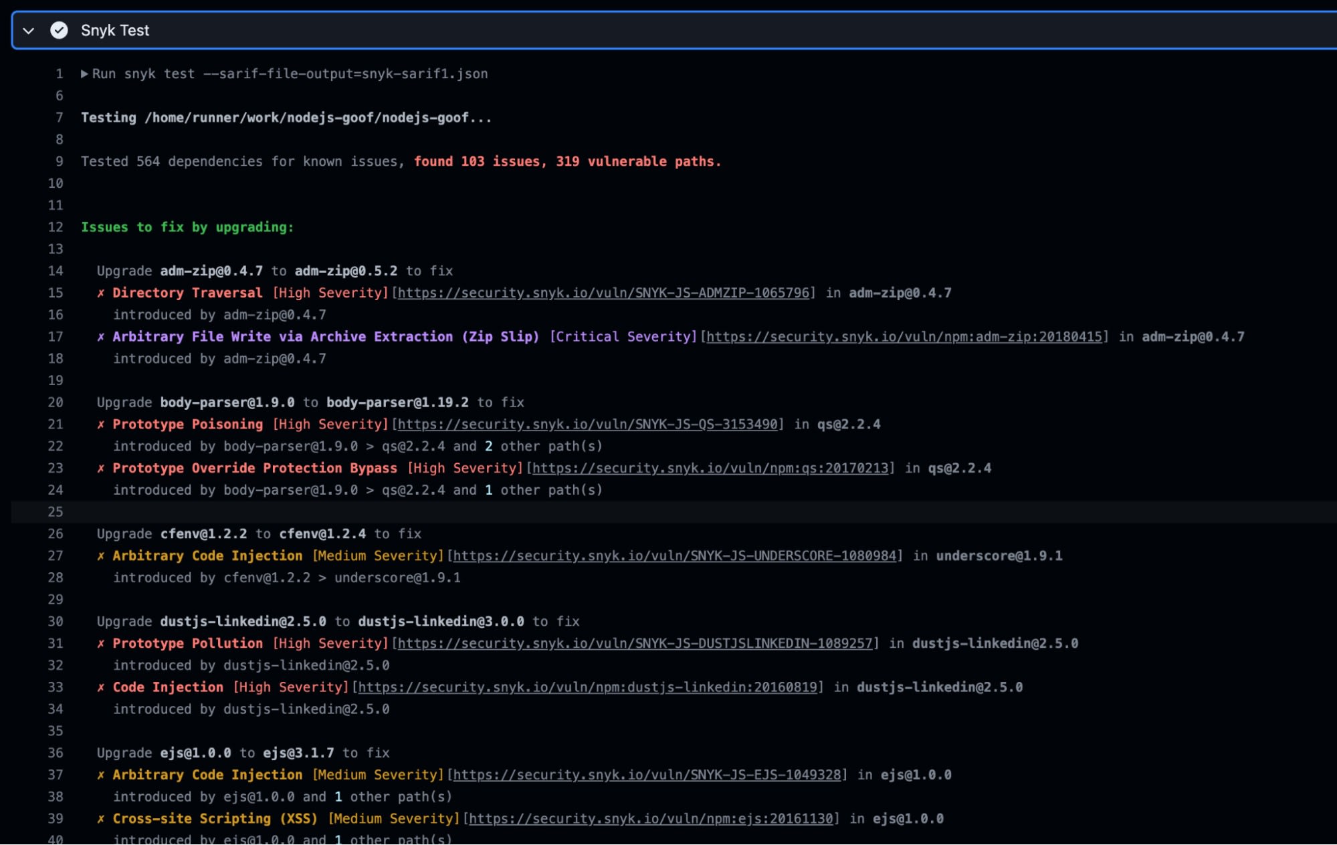Click 'found 103 issues, 319 vulnerable paths.' text
The image size is (1337, 845).
(567, 161)
